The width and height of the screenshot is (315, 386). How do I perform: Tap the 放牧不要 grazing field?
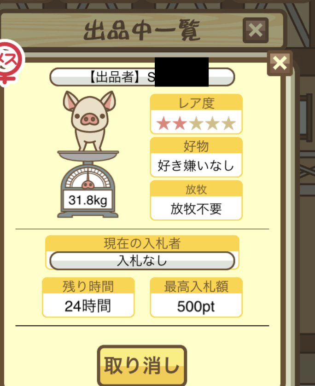[x=196, y=208]
